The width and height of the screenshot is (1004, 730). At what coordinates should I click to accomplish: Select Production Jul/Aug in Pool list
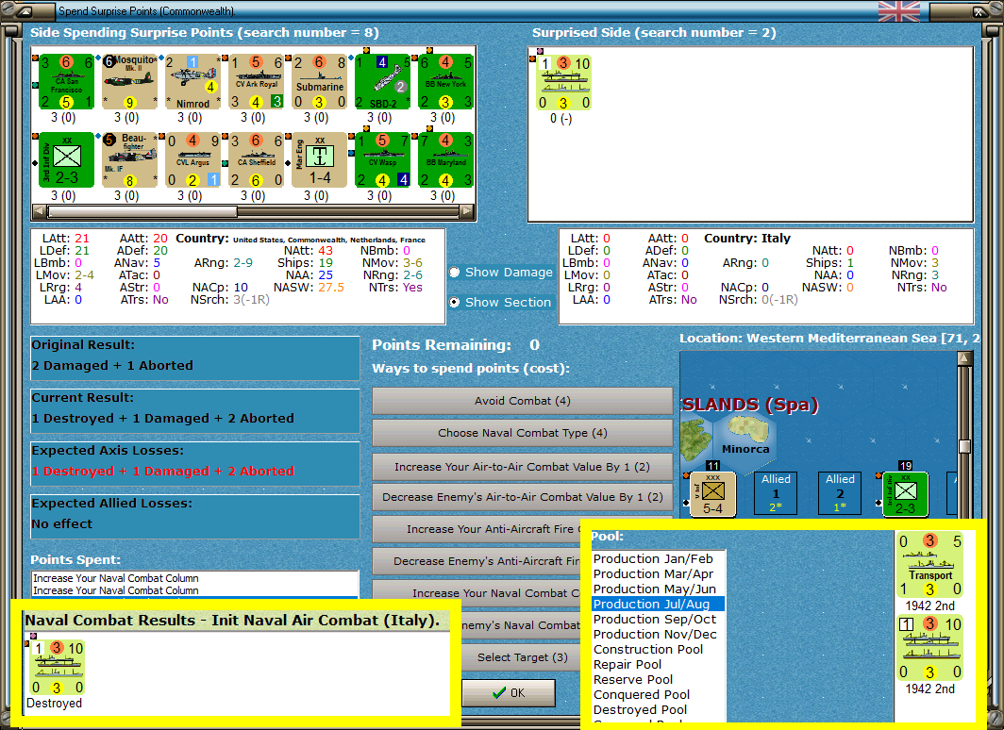pyautogui.click(x=659, y=604)
